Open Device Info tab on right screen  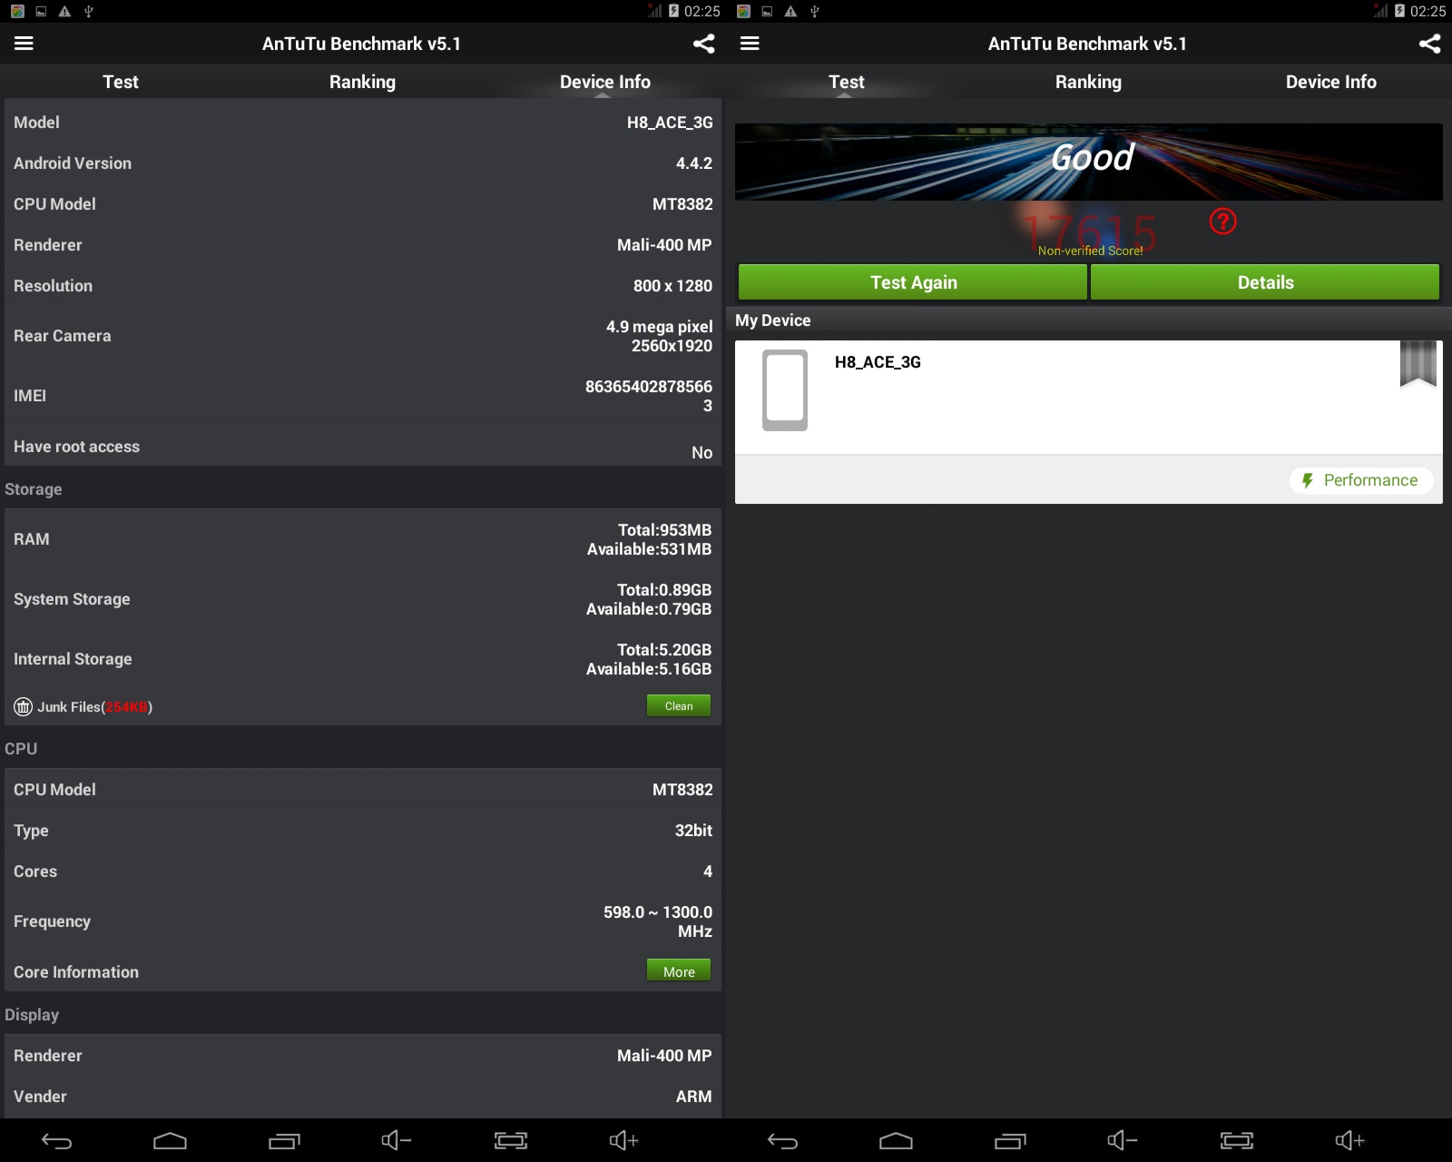click(1331, 82)
